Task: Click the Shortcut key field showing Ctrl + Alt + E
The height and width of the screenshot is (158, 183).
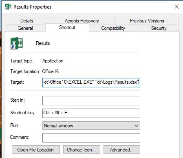Action: tap(91, 113)
